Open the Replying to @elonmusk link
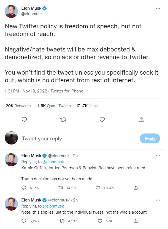The image size is (168, 229). coord(53,162)
